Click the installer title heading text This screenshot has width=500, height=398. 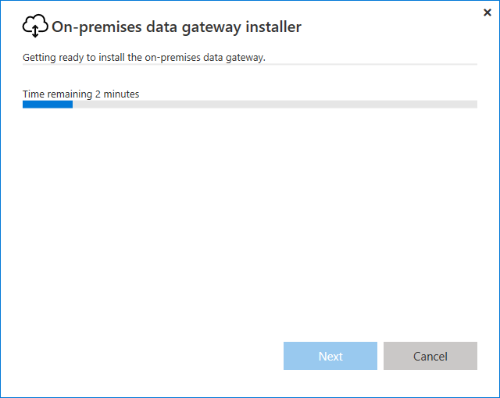click(x=176, y=27)
